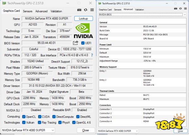Click the GPU name field
The image size is (189, 135).
tap(47, 19)
